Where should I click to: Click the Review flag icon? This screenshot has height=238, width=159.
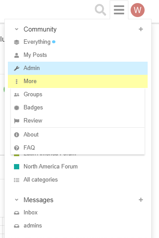click(x=17, y=121)
